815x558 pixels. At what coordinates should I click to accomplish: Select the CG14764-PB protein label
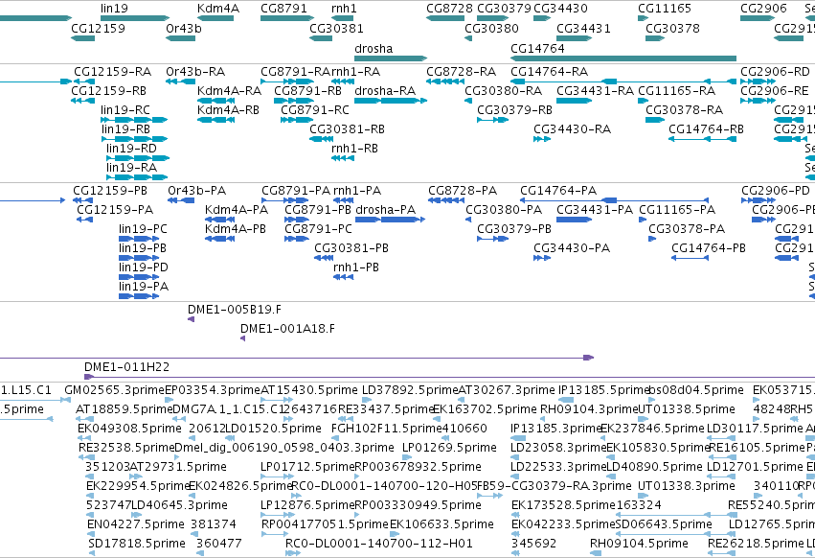click(709, 248)
